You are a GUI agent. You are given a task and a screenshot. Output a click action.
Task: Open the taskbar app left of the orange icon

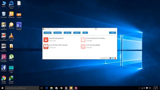[66, 88]
